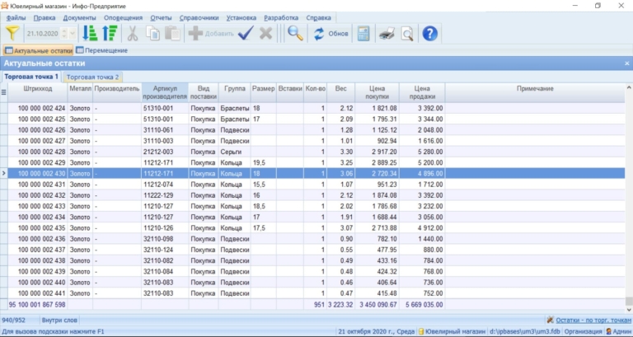The width and height of the screenshot is (633, 337).
Task: Open the calculator icon in the toolbar
Action: coord(363,34)
